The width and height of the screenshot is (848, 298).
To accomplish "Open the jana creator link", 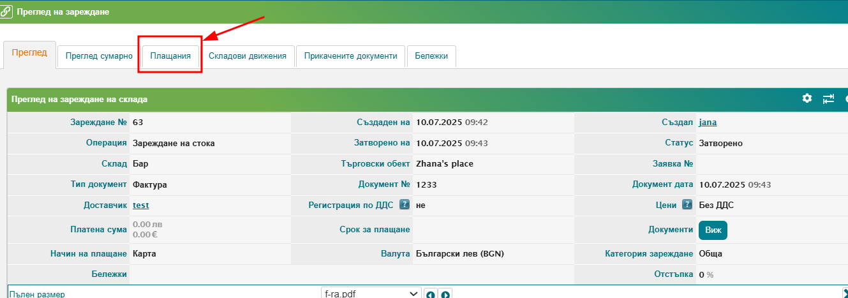I will (708, 123).
